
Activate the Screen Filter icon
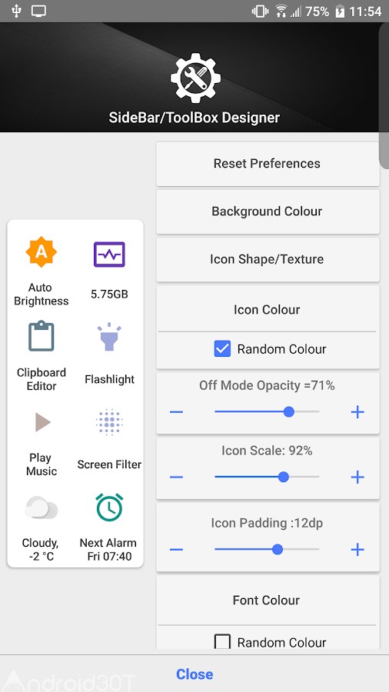click(109, 421)
